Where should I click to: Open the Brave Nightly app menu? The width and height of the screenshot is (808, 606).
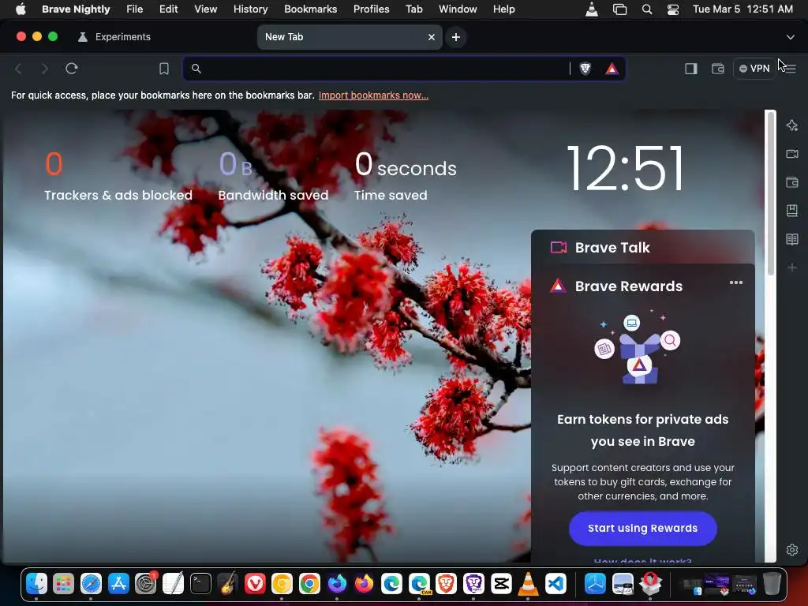pos(76,9)
